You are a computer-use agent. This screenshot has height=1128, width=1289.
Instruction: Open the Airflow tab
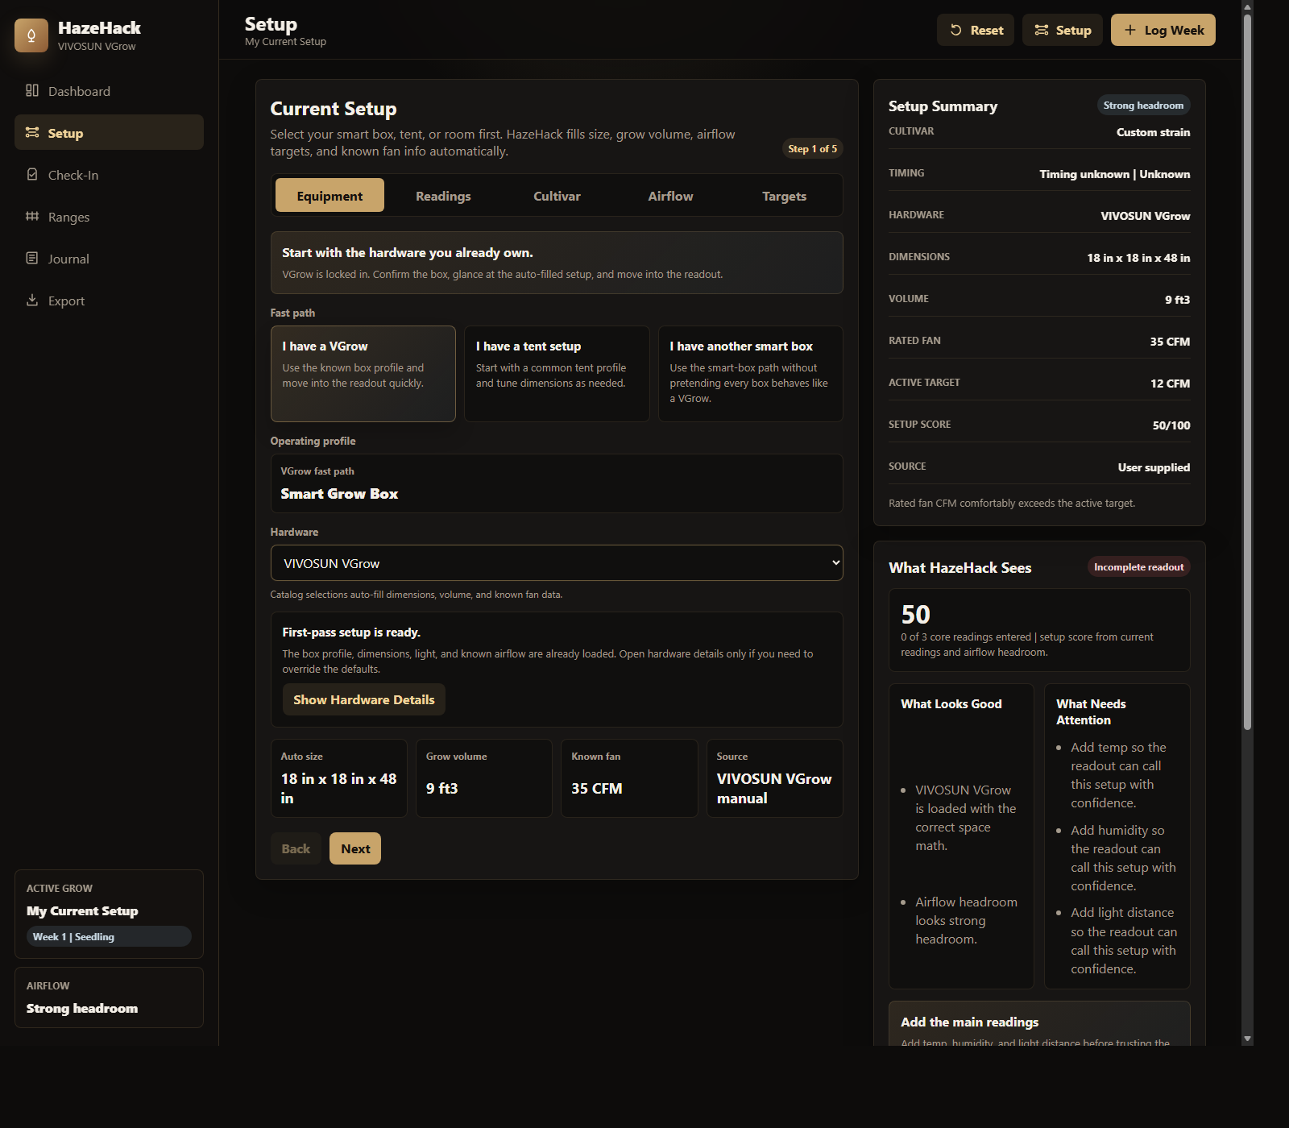click(x=670, y=195)
